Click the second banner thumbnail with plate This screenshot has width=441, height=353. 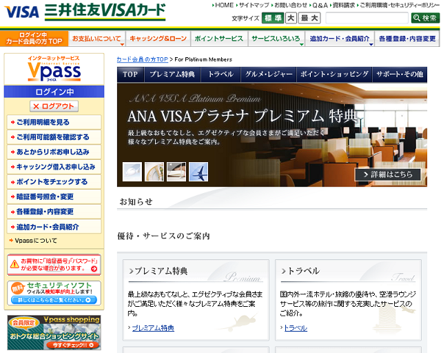pos(154,172)
